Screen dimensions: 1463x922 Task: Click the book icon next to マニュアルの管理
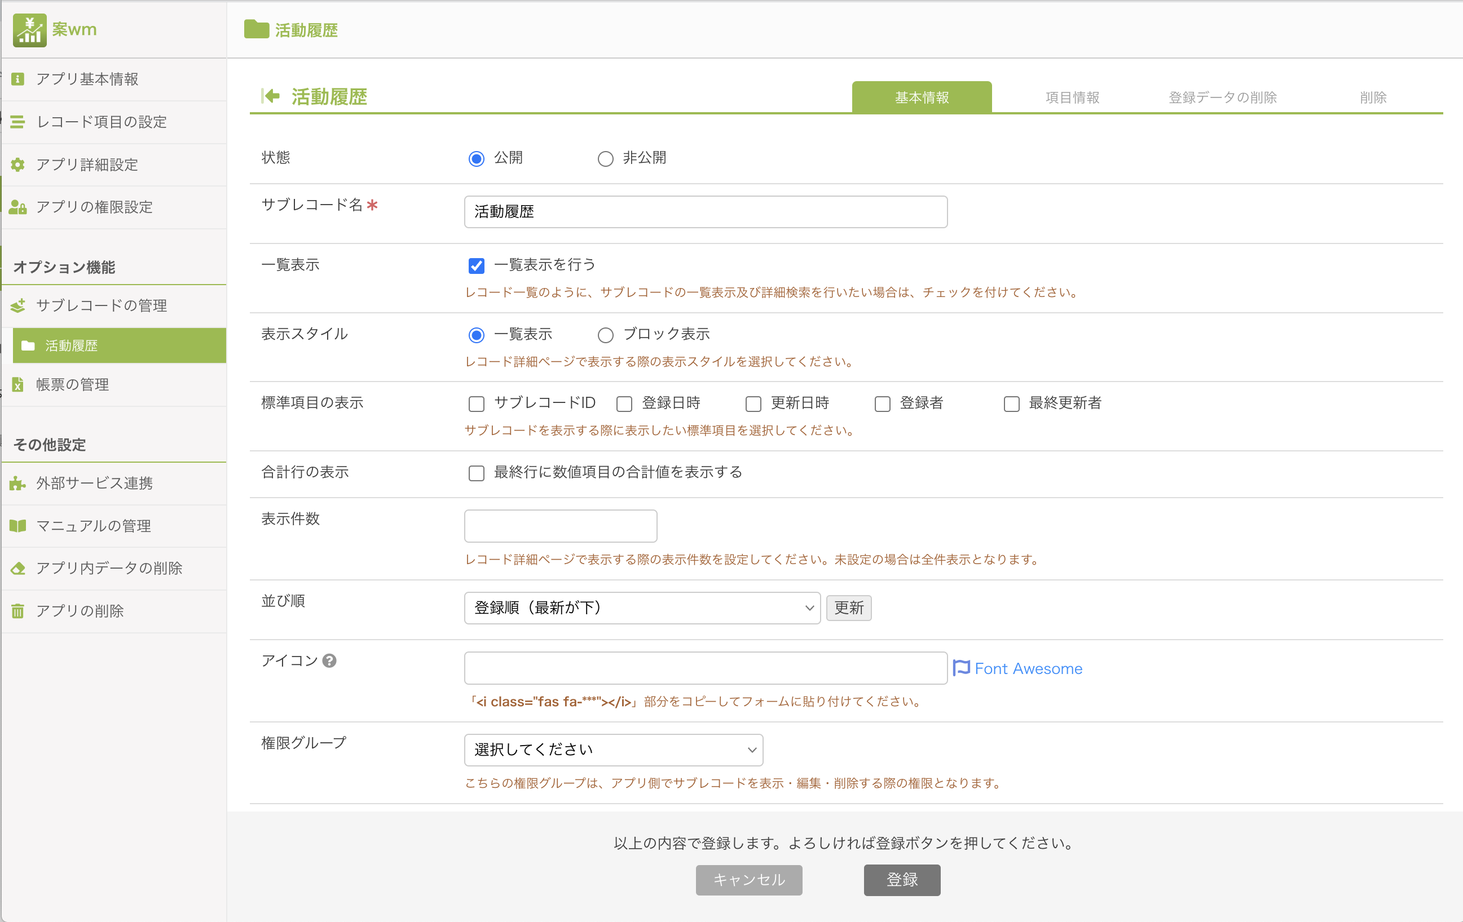17,526
